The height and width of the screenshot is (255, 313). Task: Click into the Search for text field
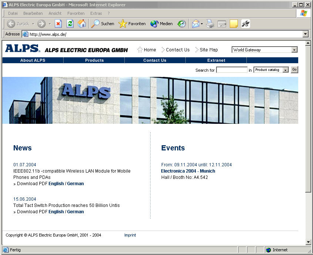[x=232, y=70]
